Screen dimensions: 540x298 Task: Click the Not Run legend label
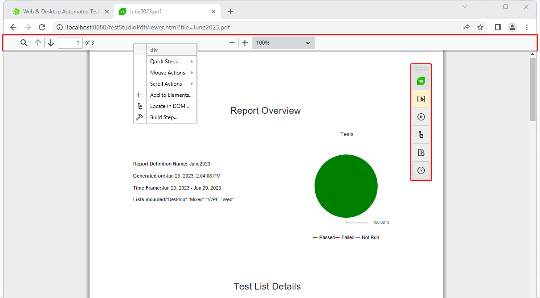click(370, 237)
